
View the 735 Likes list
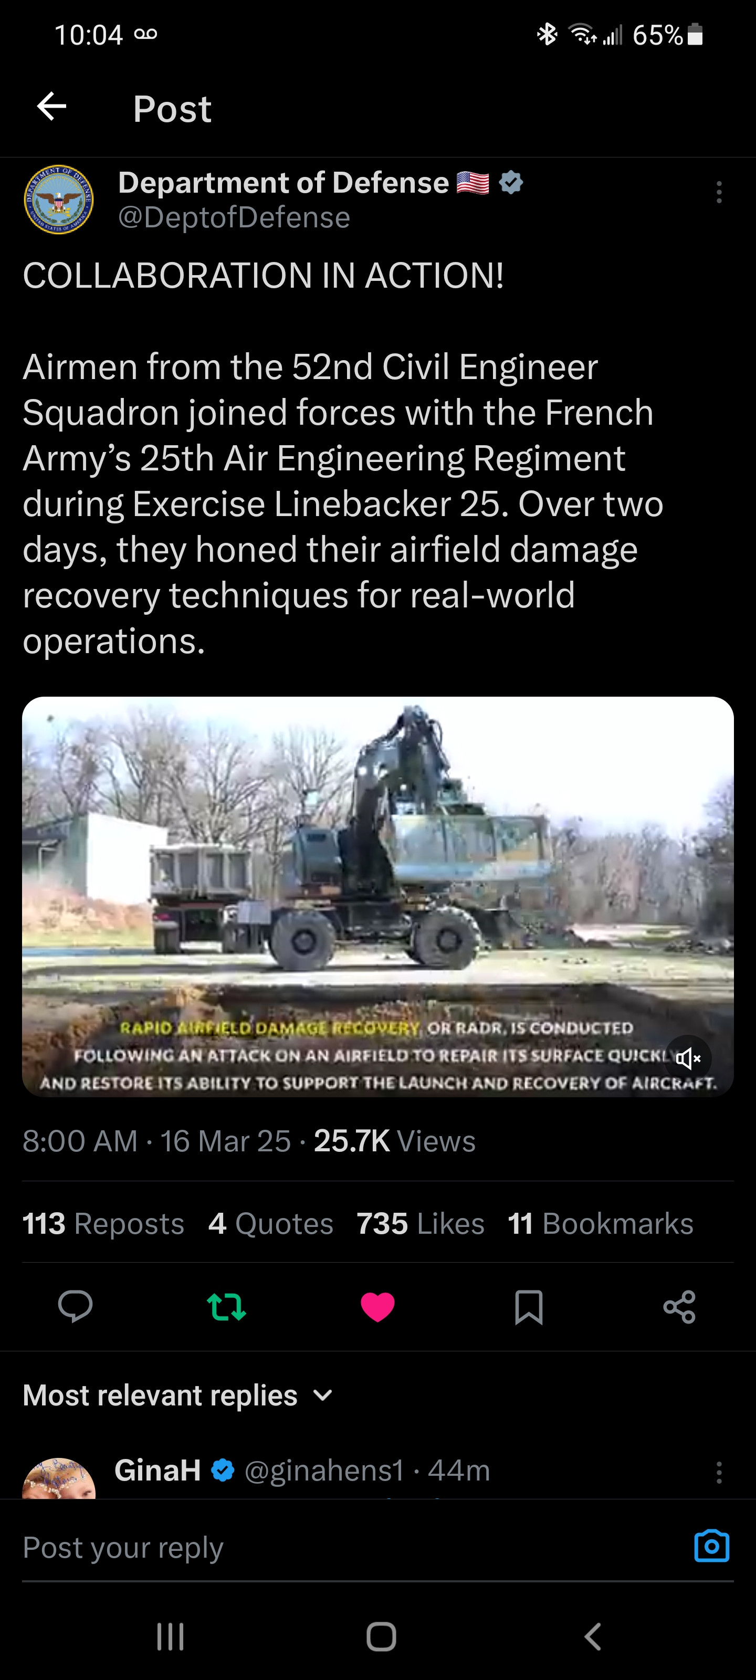[x=421, y=1223]
